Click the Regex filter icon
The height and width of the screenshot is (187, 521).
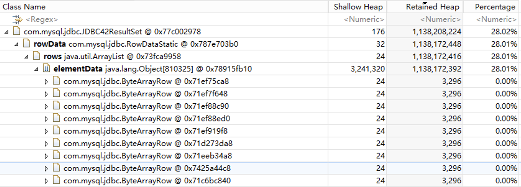17,19
